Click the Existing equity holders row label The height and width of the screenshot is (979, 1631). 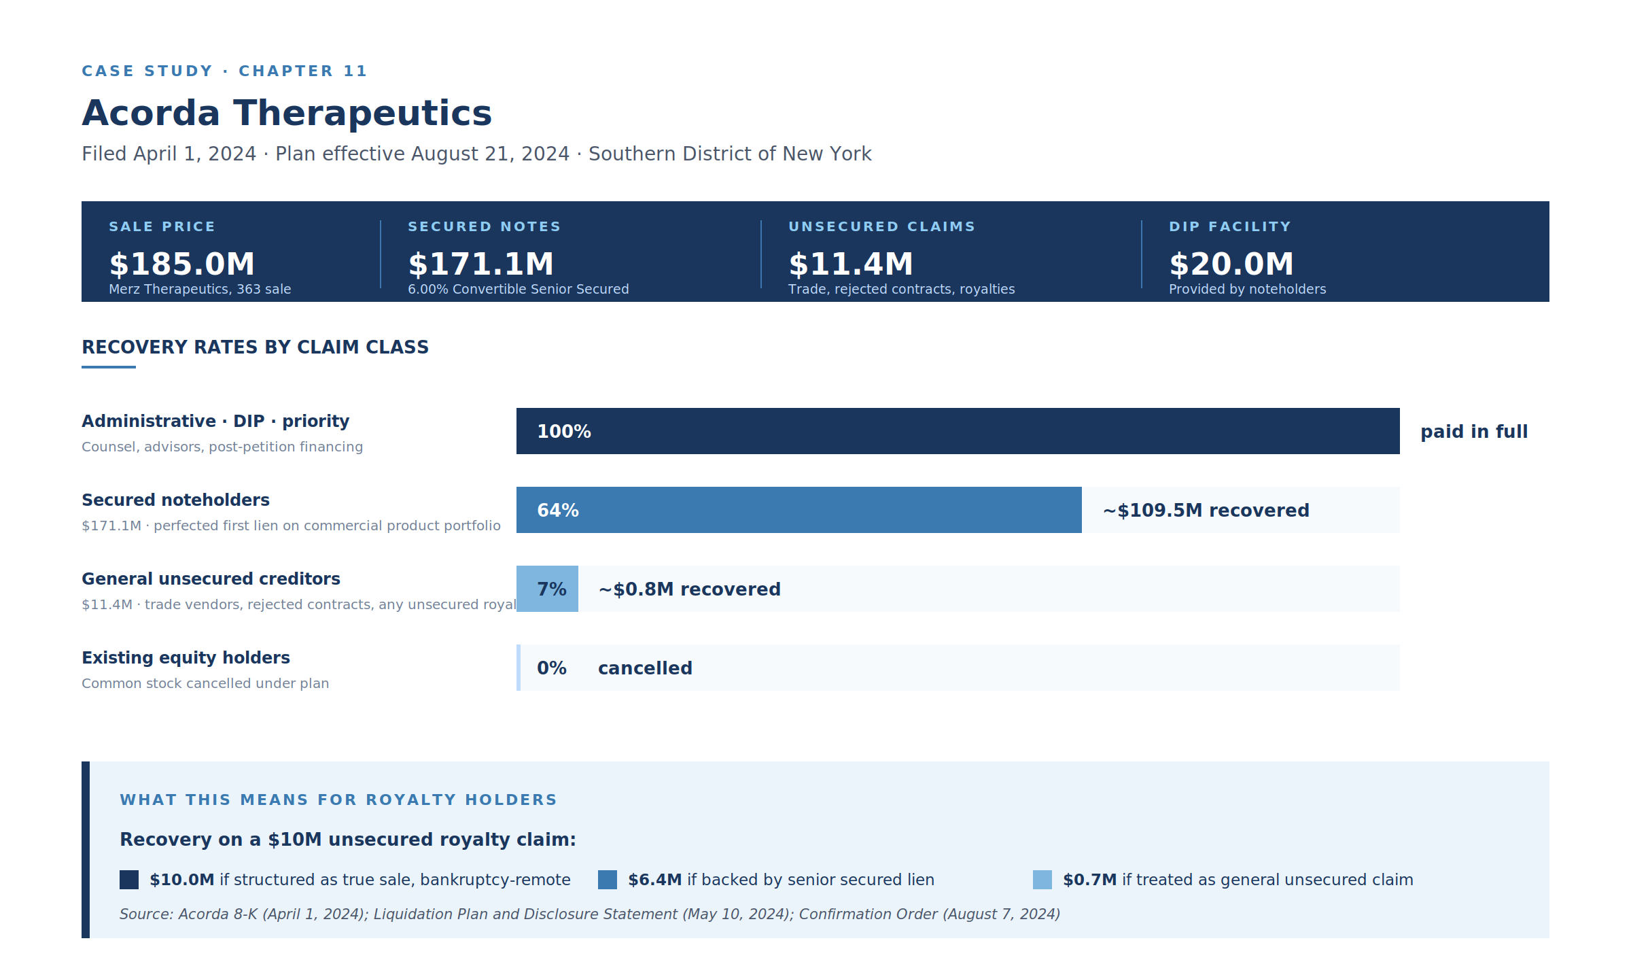click(x=186, y=657)
